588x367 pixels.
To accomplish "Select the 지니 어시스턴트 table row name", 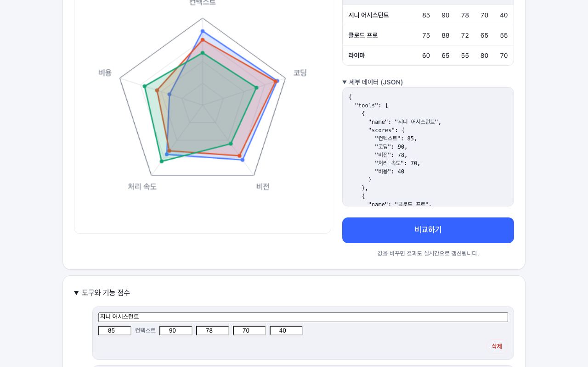I will click(x=368, y=15).
